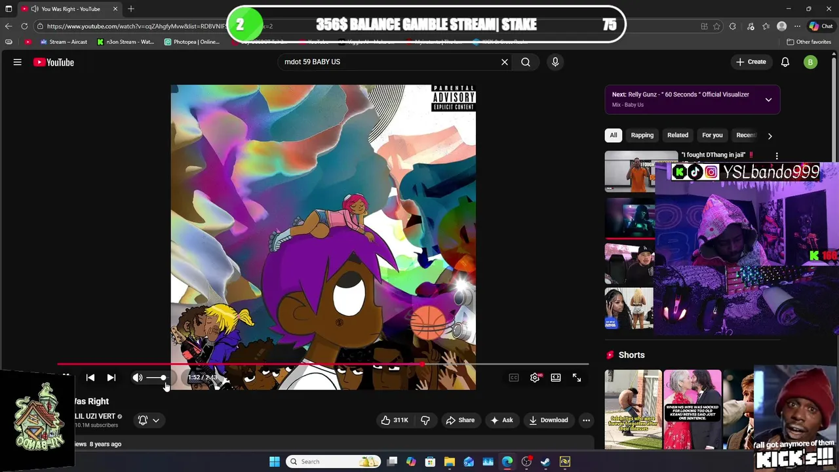Skip to the next video
839x472 pixels.
click(x=111, y=378)
